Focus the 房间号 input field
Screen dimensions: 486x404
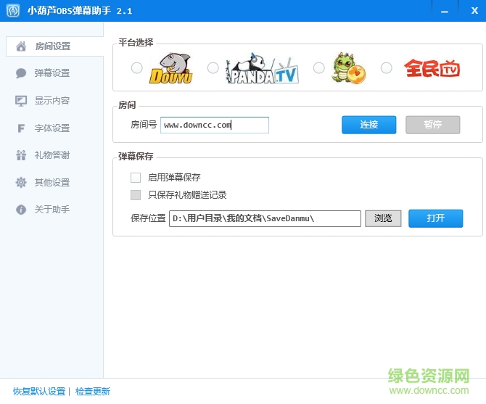click(x=215, y=125)
